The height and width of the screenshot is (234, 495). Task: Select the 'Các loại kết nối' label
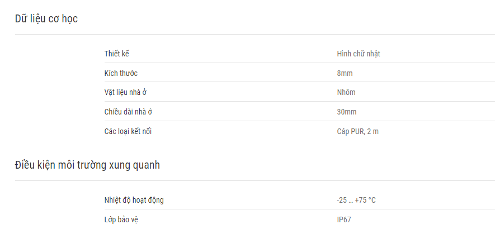128,131
